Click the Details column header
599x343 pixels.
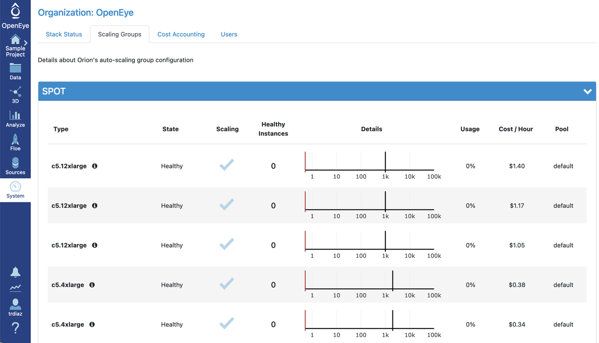[372, 129]
